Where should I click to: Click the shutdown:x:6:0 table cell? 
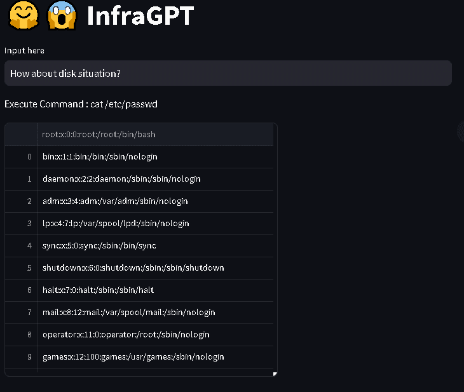click(x=155, y=268)
